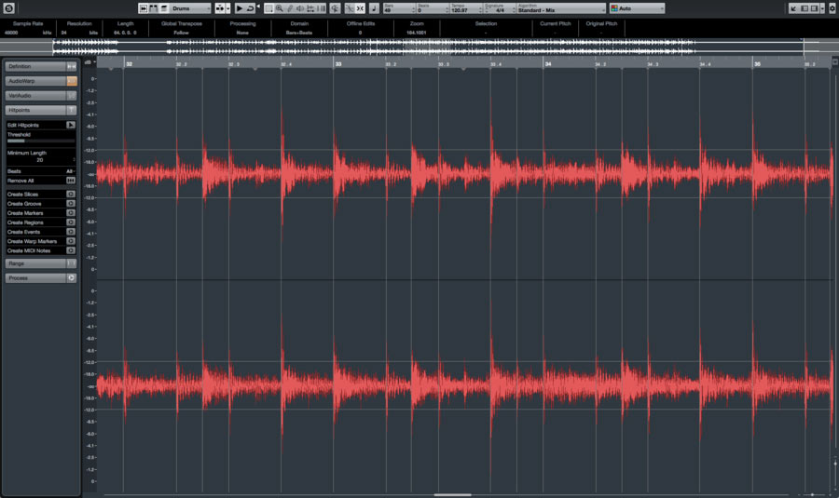Image resolution: width=839 pixels, height=498 pixels.
Task: Select the Scrub tool
Action: point(310,8)
